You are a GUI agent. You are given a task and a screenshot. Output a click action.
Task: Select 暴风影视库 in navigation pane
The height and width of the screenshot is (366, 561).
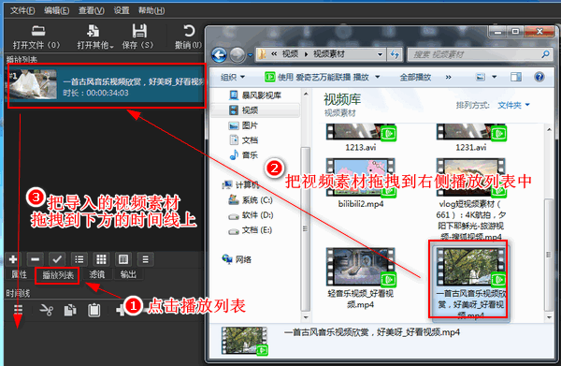click(x=255, y=95)
